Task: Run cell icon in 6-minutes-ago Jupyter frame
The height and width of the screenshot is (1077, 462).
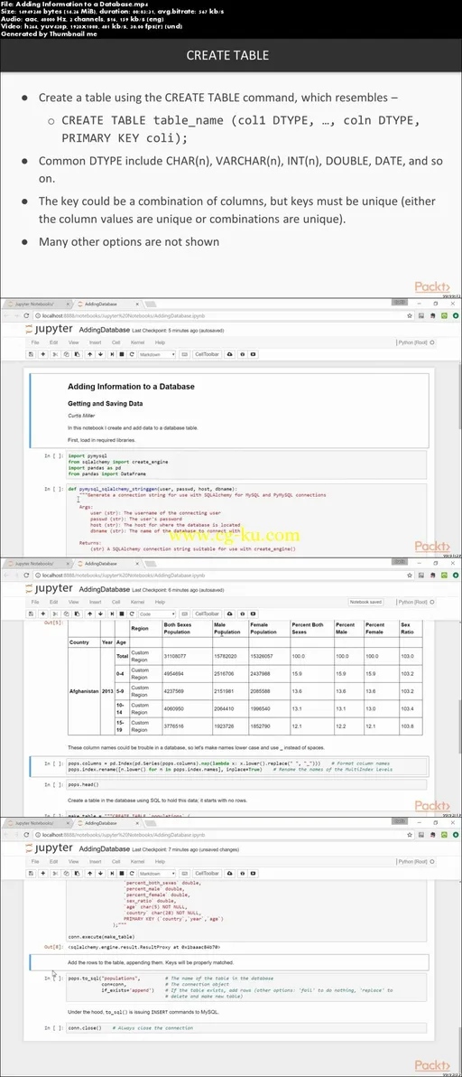Action: [x=112, y=613]
